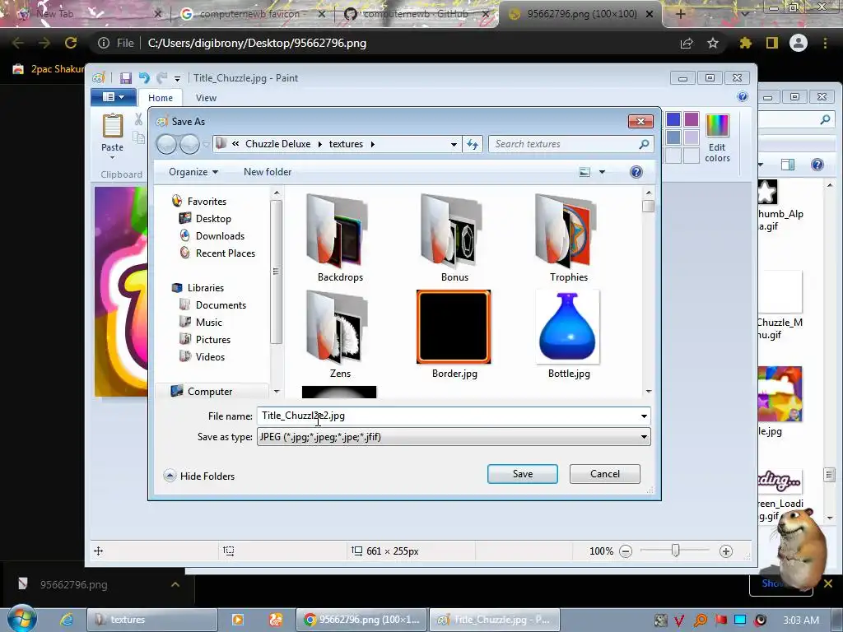The height and width of the screenshot is (632, 843).
Task: Create a New folder in textures
Action: click(268, 172)
